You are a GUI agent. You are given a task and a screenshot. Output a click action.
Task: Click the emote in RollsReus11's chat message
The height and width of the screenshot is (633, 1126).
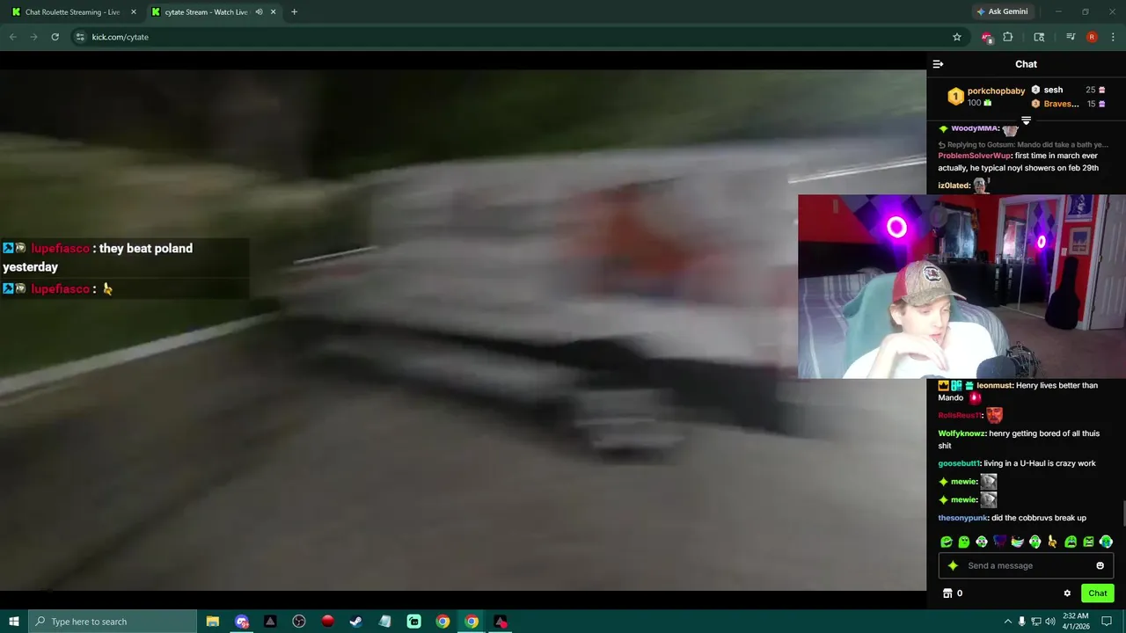pyautogui.click(x=994, y=415)
